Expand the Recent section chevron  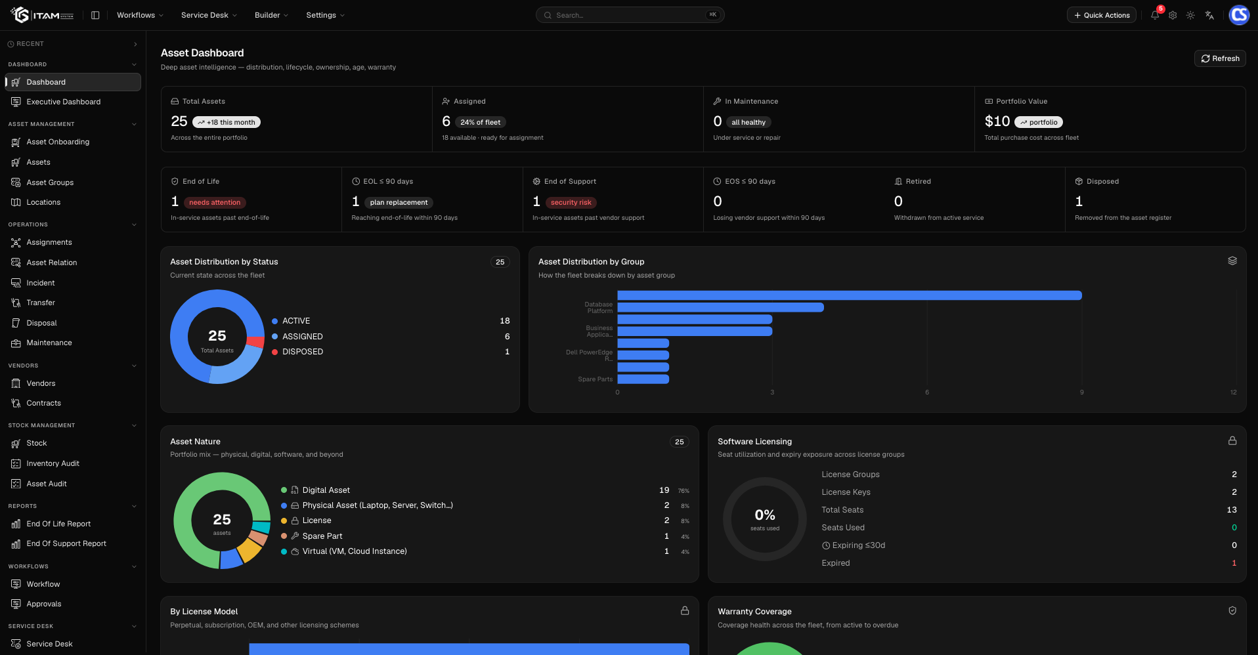pyautogui.click(x=135, y=44)
